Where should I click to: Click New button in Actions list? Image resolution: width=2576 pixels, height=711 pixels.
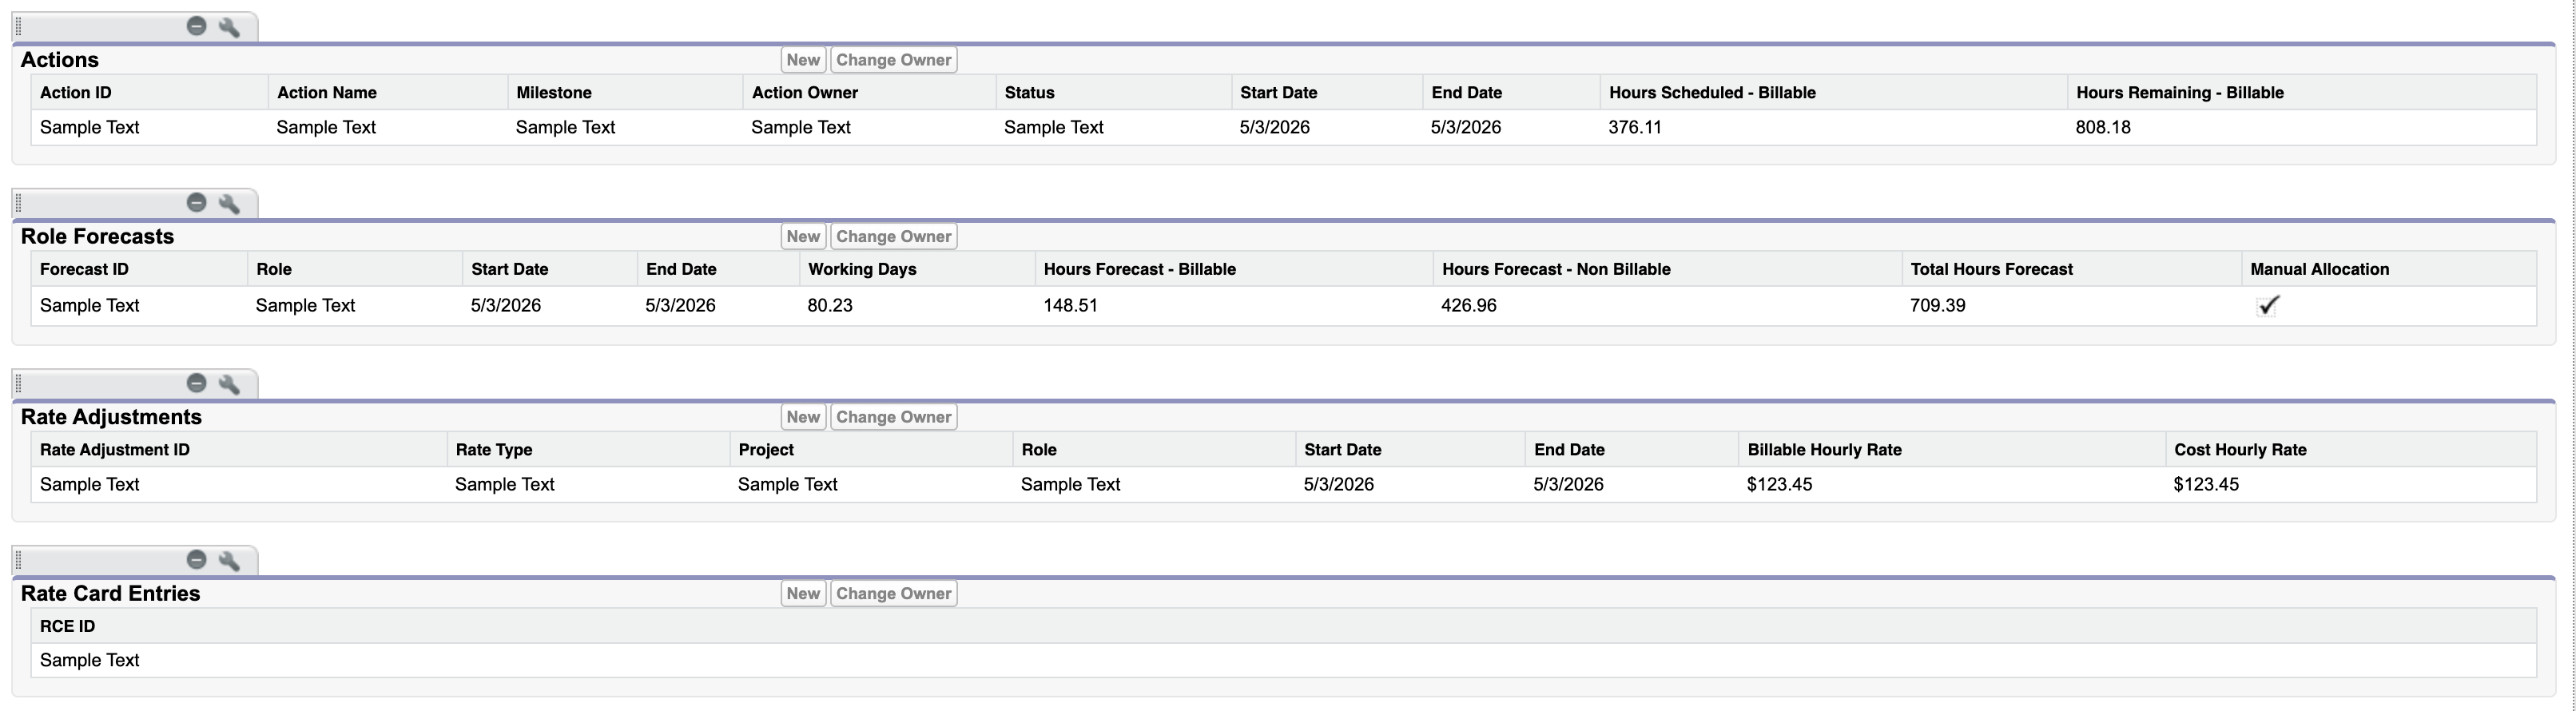point(803,60)
